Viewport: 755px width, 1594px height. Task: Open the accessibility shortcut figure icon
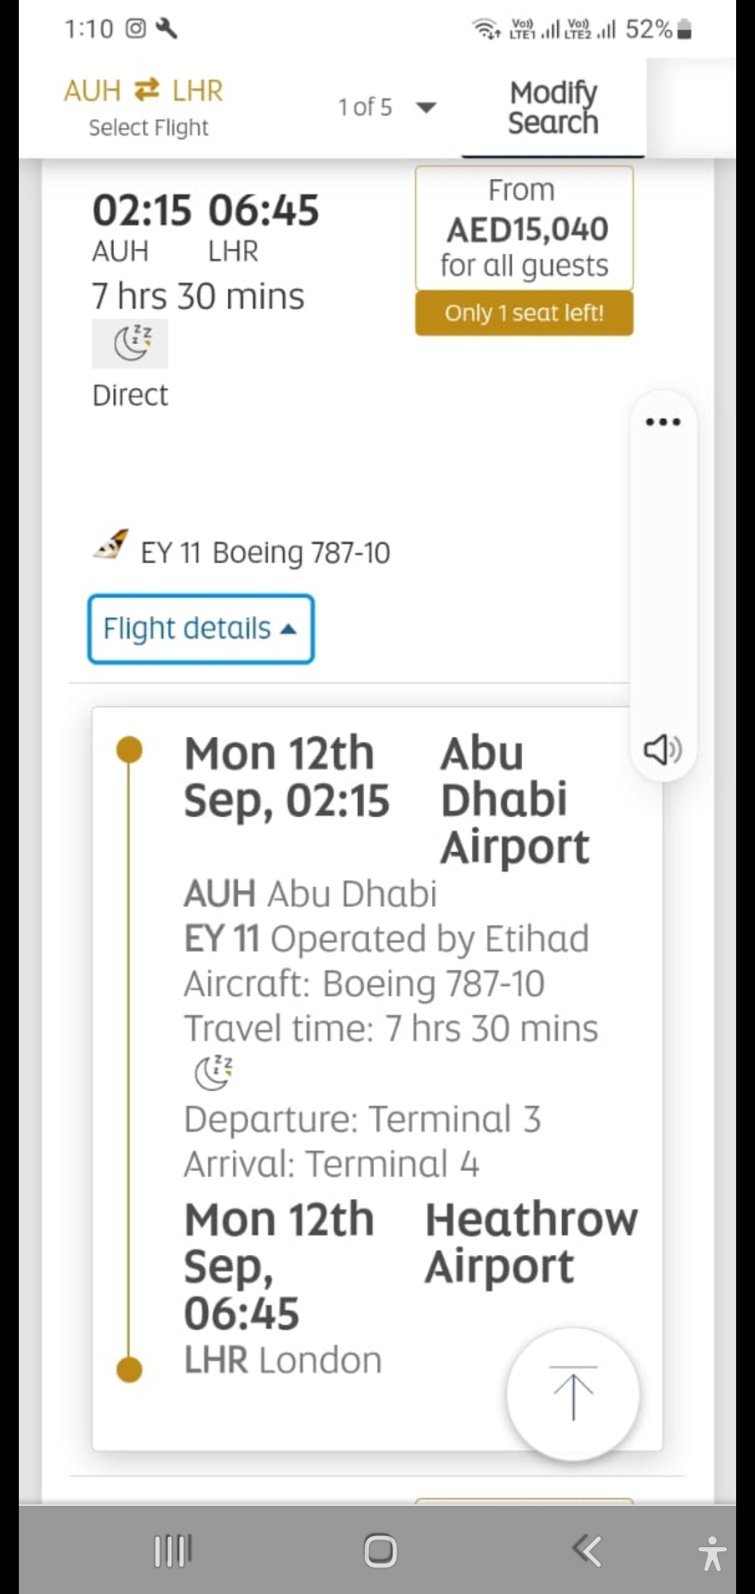pos(712,1553)
